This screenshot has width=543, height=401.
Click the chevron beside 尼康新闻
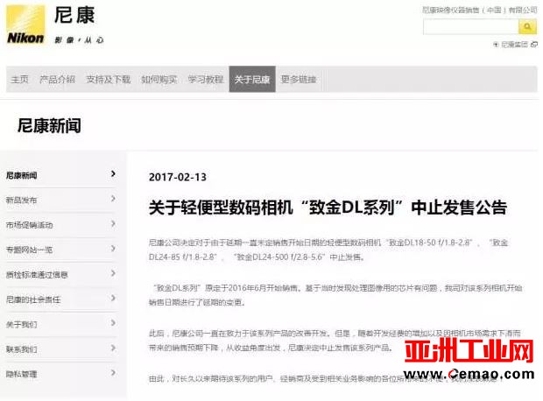[113, 174]
